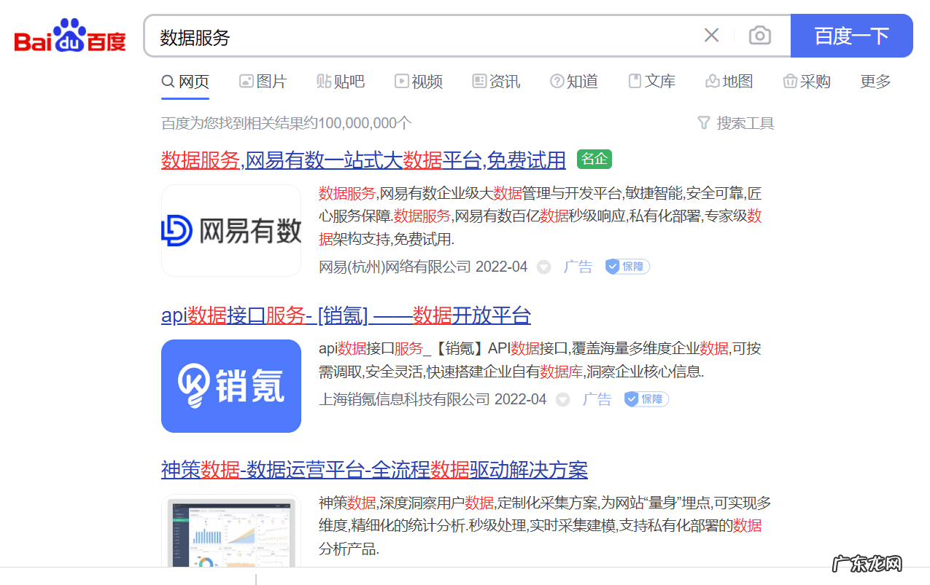Open the 知道 tab
The width and height of the screenshot is (930, 585).
pos(574,82)
